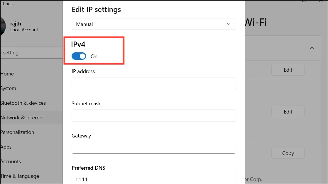This screenshot has width=328, height=184.
Task: Click the IP address input field
Action: pos(153,83)
